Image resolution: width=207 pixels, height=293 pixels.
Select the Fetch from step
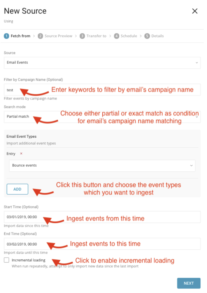tap(20, 36)
